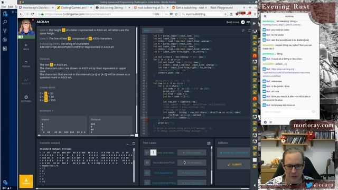This screenshot has height=190, width=338.
Task: Open the Edit menu
Action: pyautogui.click(x=11, y=7)
